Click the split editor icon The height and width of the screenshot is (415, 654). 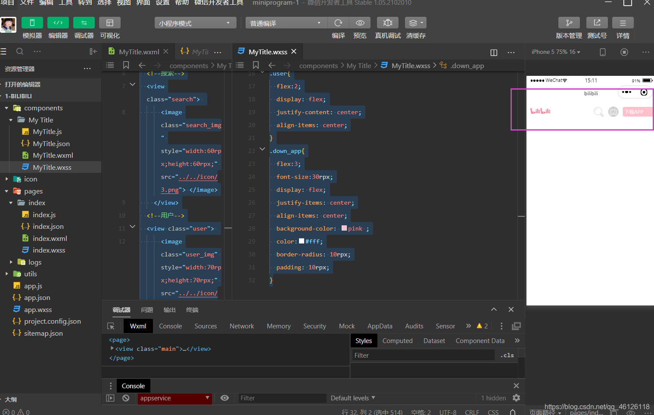click(x=494, y=52)
